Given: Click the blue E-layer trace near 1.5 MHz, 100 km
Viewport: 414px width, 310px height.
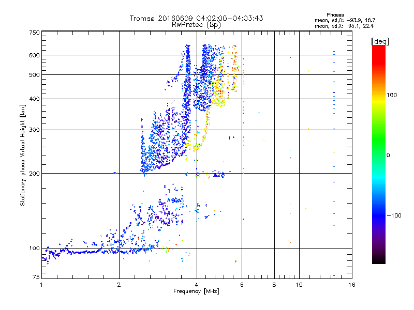Looking at the screenshot, I should [84, 252].
